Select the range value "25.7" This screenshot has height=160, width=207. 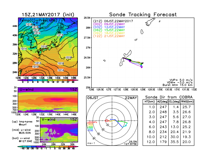click(x=187, y=107)
